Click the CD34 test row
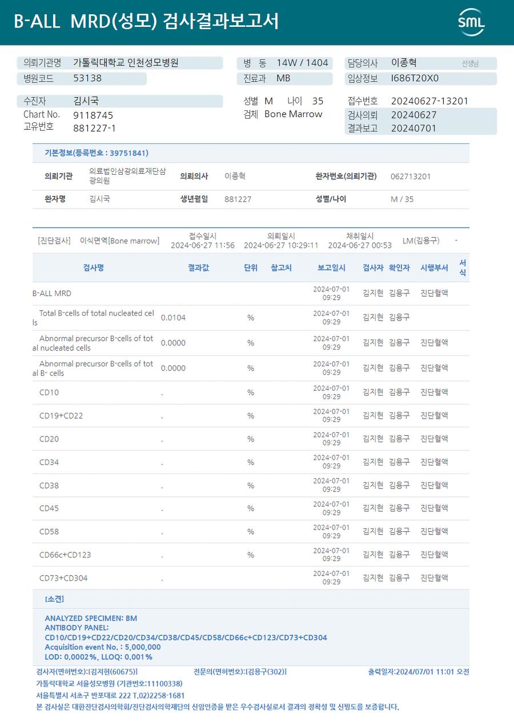 tap(251, 462)
